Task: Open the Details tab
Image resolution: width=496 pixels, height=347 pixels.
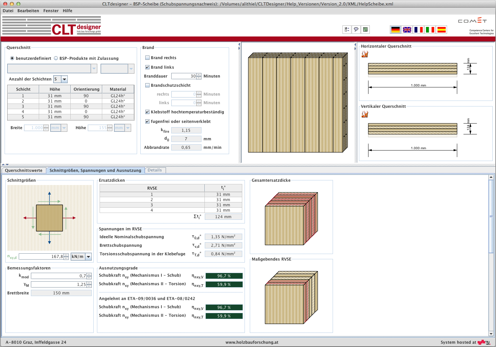Action: [154, 170]
